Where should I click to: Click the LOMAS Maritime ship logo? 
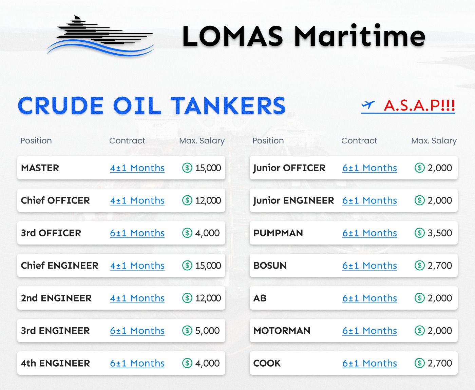[x=100, y=36]
